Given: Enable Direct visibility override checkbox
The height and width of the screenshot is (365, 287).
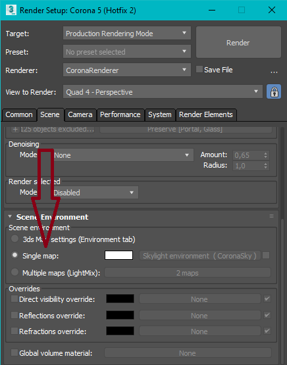Looking at the screenshot, I should [14, 299].
